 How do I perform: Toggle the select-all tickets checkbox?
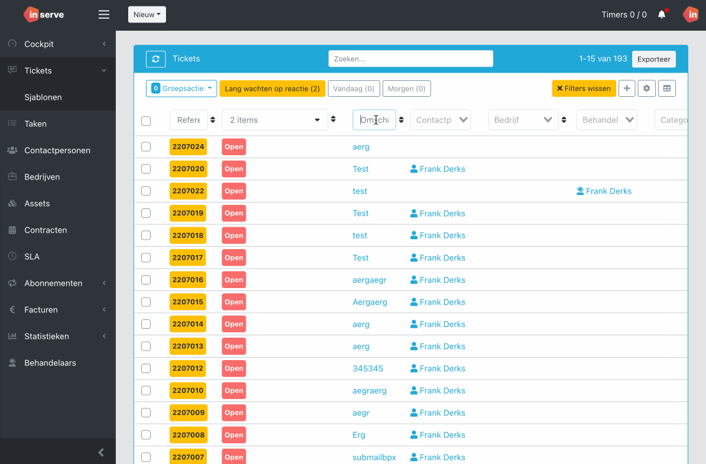(146, 120)
